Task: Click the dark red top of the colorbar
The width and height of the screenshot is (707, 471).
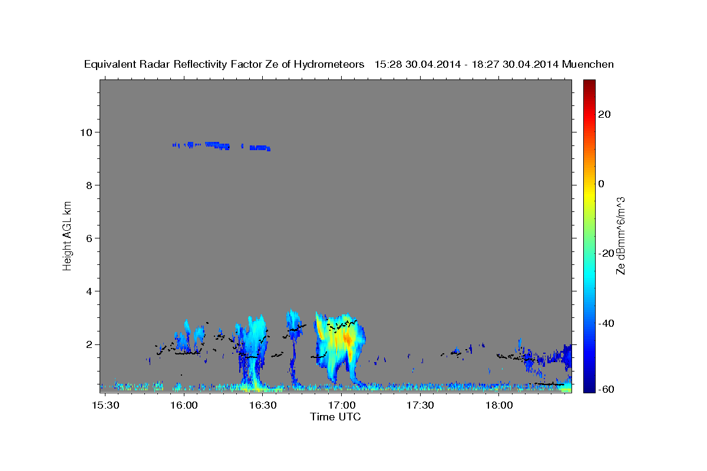Action: [x=589, y=84]
